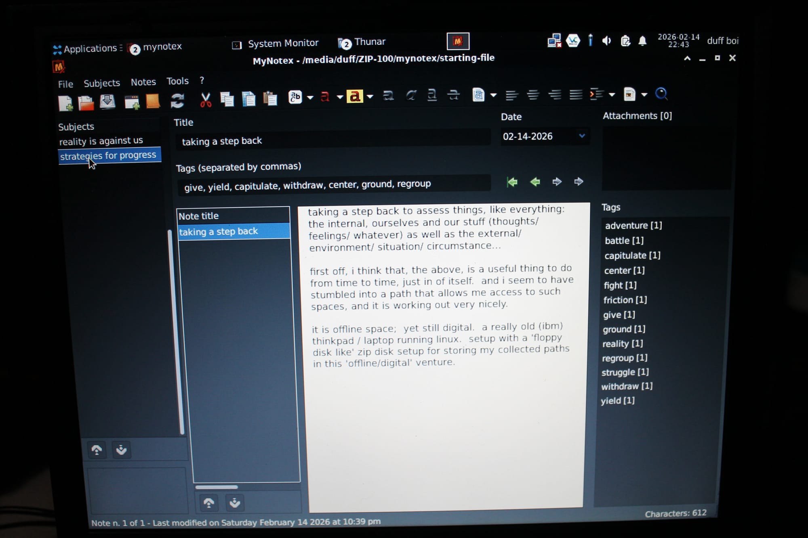
Task: Click the new file icon in toolbar
Action: 65,103
